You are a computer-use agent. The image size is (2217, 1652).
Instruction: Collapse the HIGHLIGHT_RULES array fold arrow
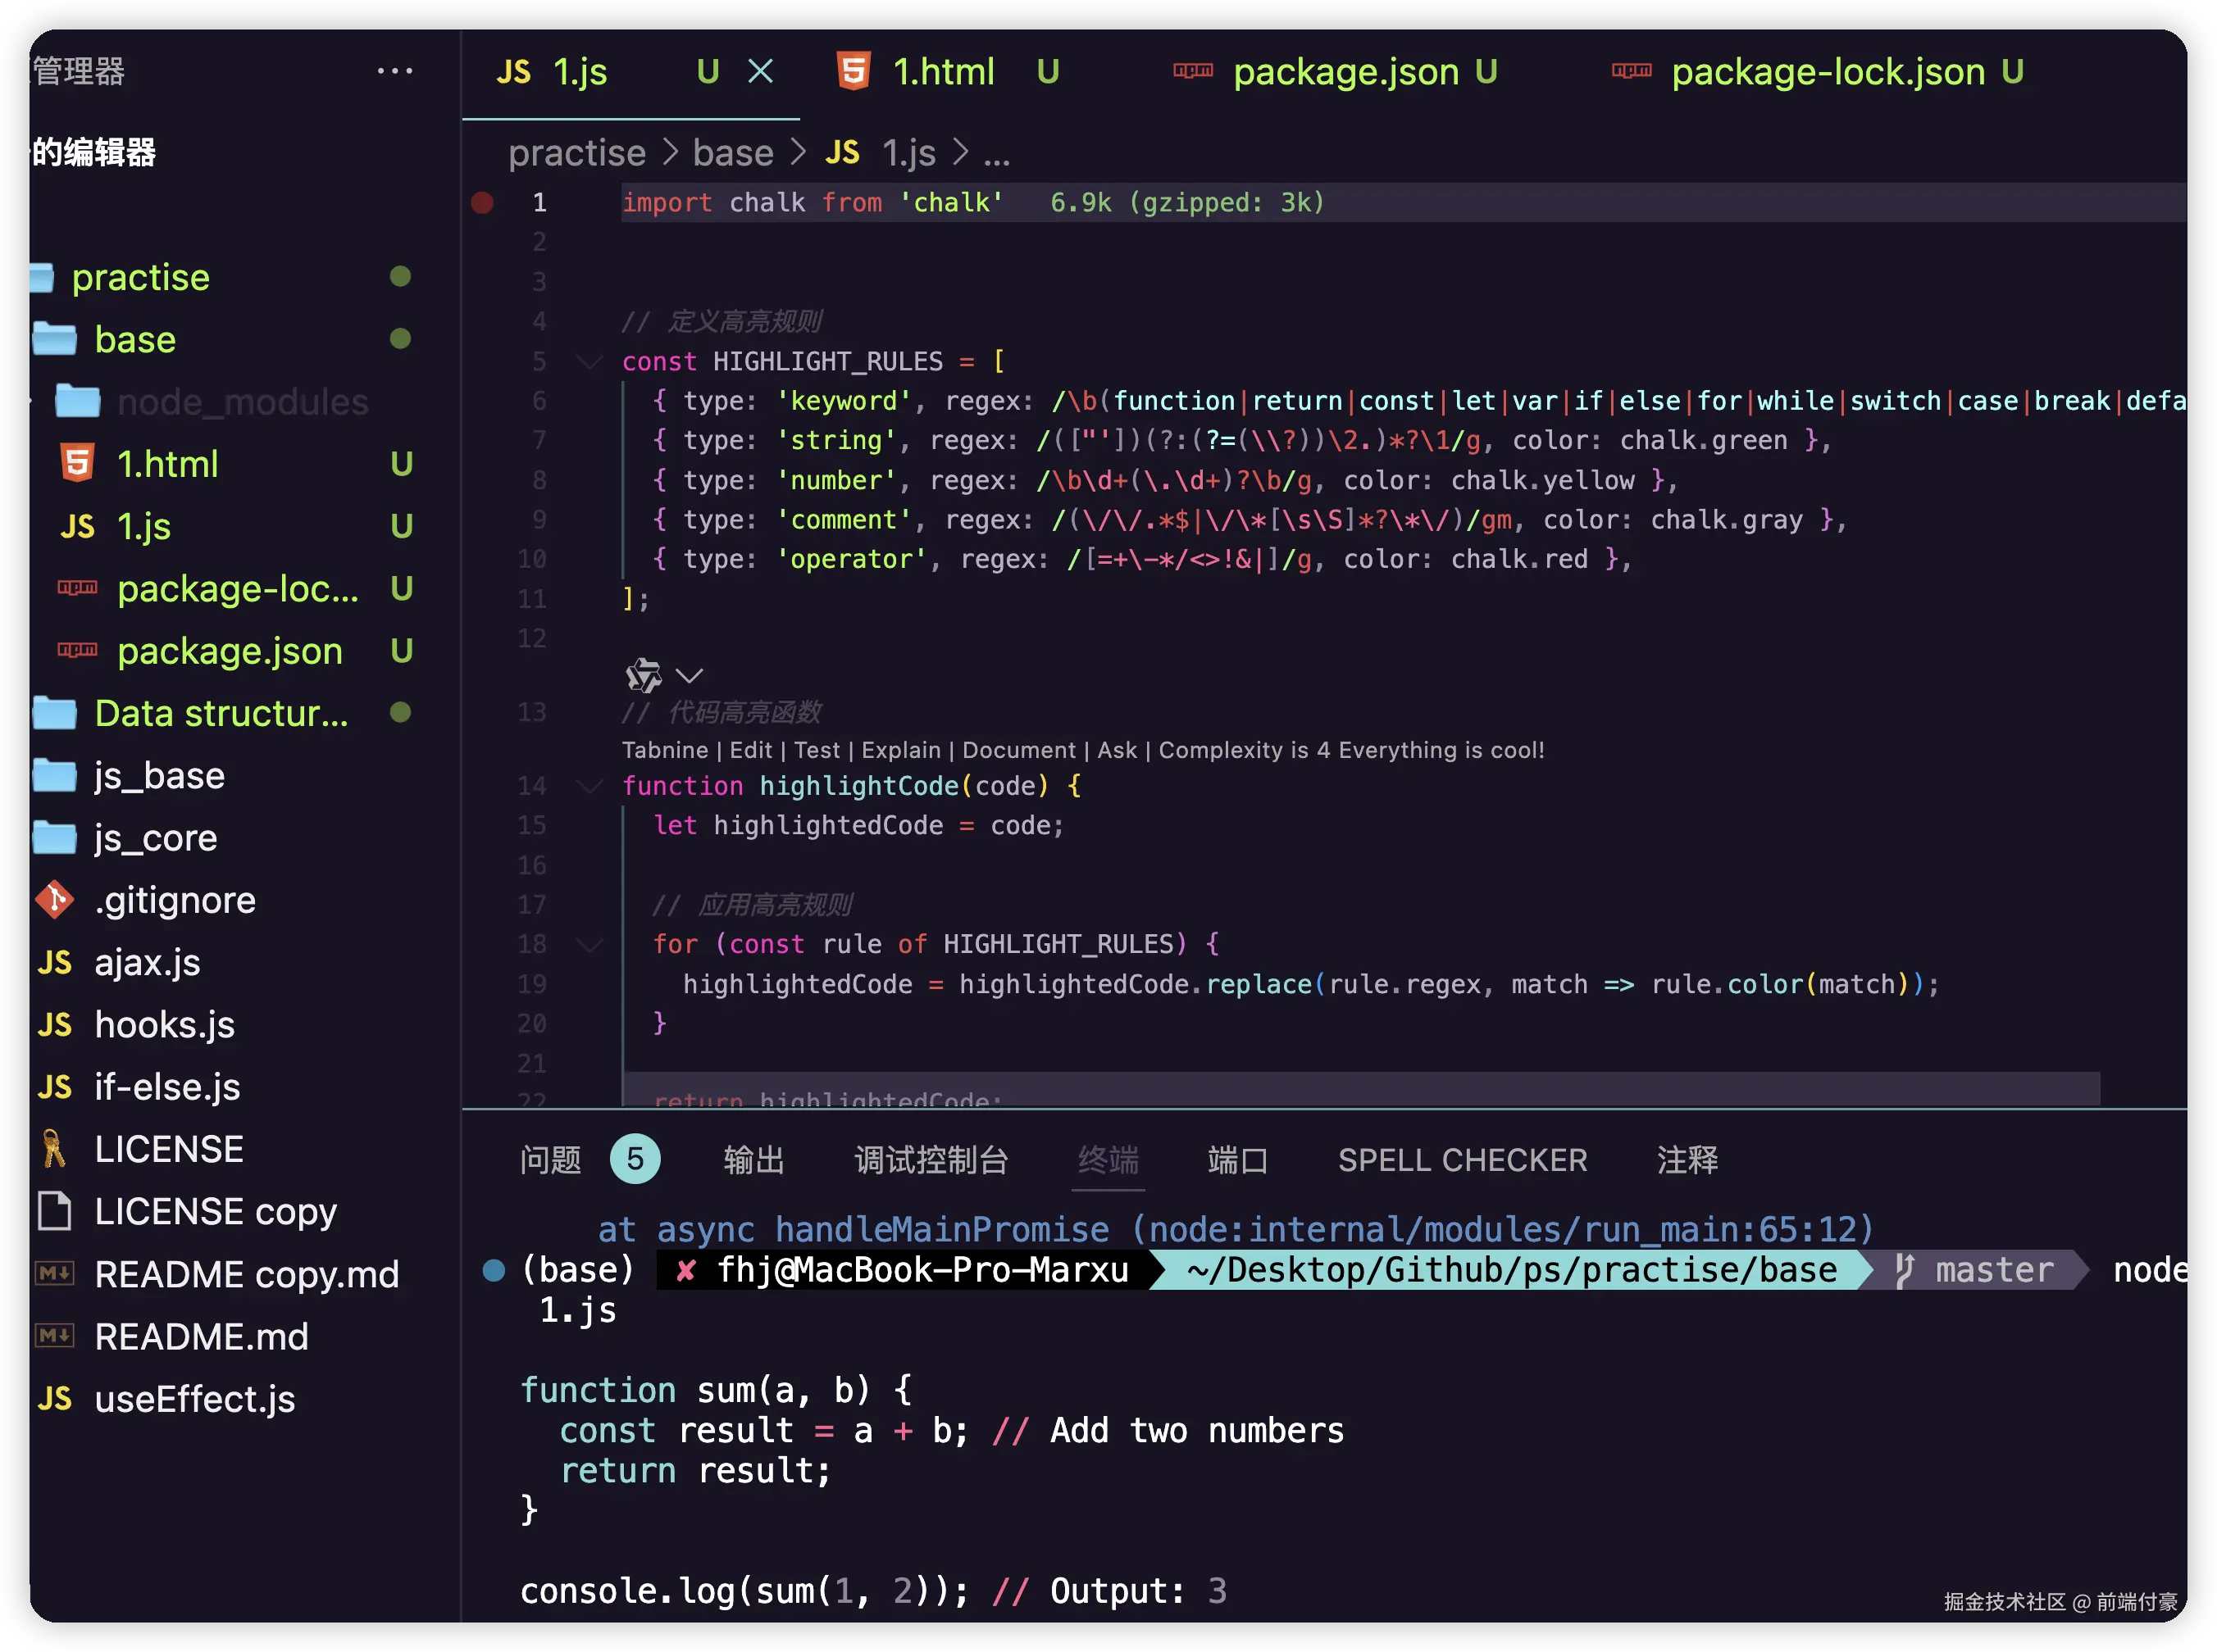click(x=590, y=362)
